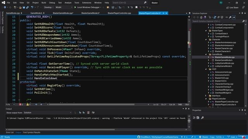
Task: Click the Output panel horizontal scrollbar
Action: (61, 130)
